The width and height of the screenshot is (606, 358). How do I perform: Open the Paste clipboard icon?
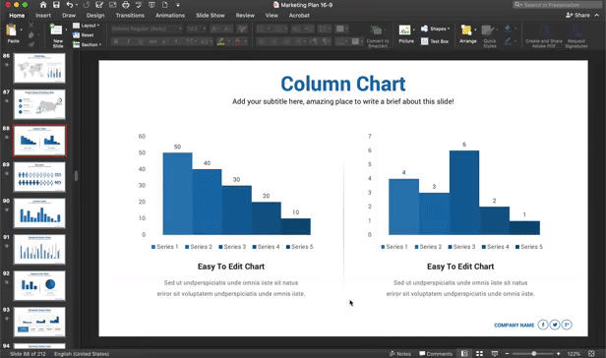(11, 30)
